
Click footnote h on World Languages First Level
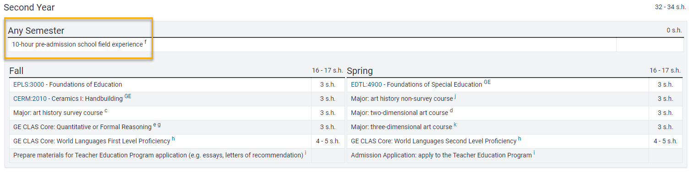[x=173, y=139]
